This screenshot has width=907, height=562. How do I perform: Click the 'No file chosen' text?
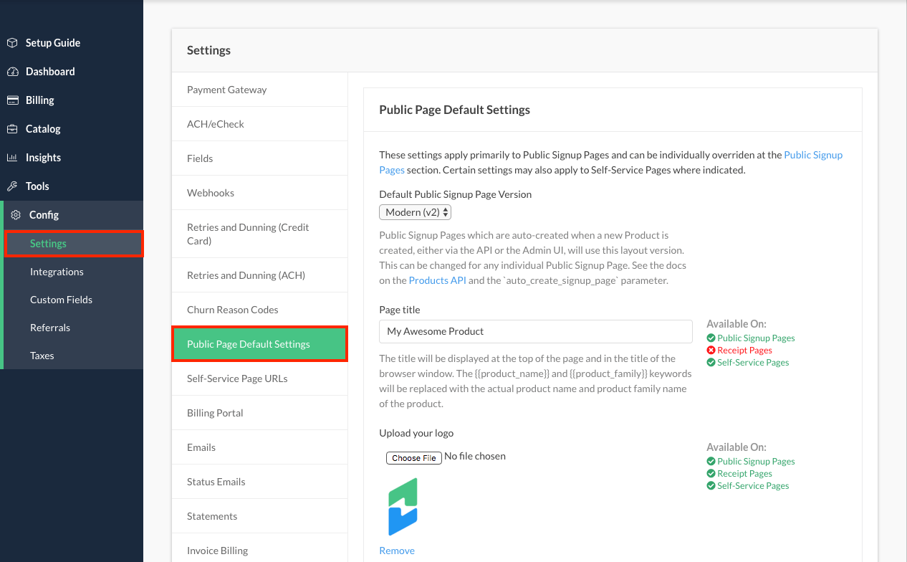click(475, 456)
